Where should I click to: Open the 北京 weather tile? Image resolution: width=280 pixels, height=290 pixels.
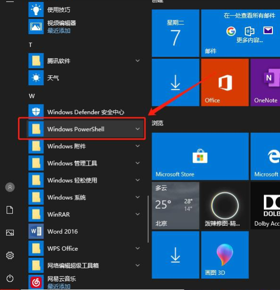tap(175, 206)
